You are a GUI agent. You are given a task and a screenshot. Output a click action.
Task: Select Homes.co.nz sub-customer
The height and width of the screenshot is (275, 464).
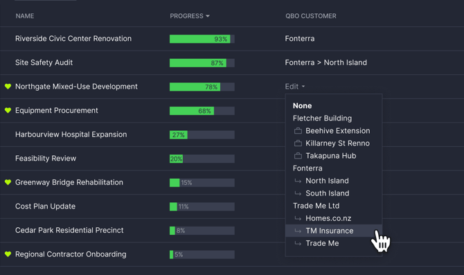click(328, 218)
